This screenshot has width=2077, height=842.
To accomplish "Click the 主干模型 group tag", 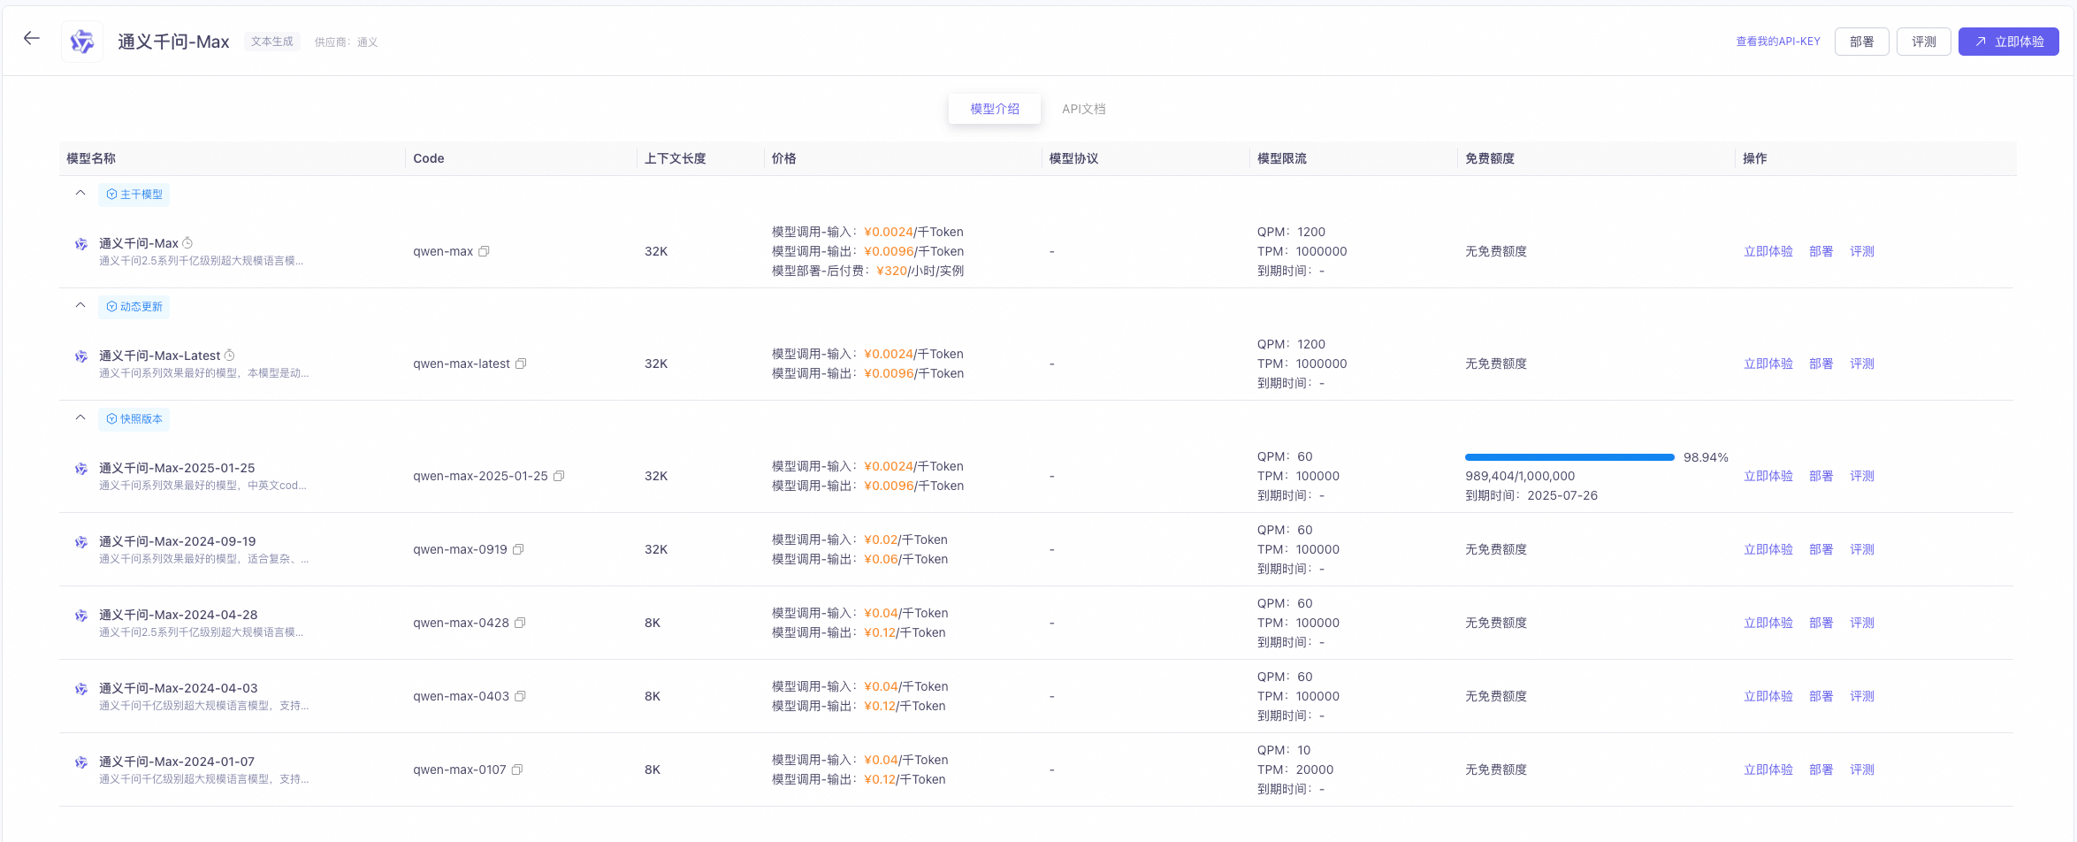I will click(134, 195).
